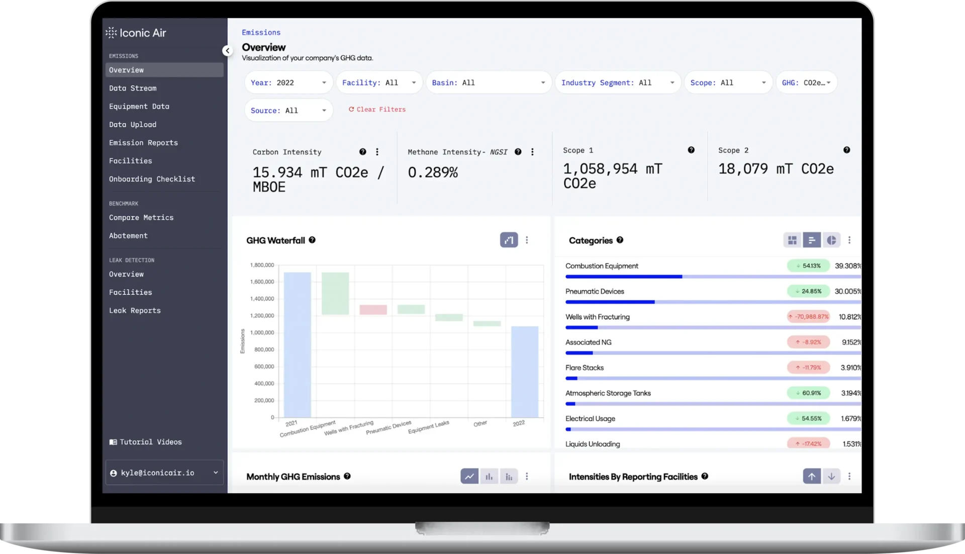Switch Monthly GHG Emissions to bar chart
965x554 pixels.
(489, 477)
